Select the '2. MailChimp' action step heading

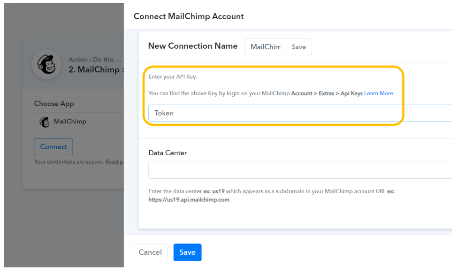(x=96, y=70)
